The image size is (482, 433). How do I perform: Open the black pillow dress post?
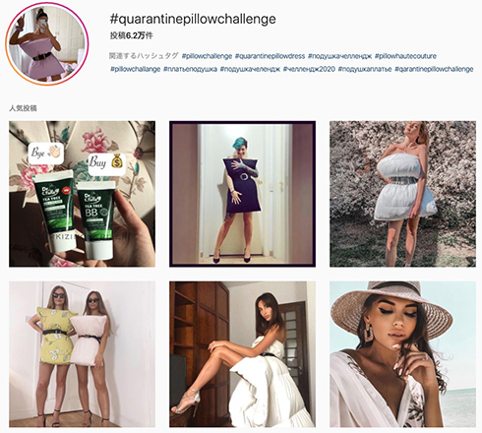coord(242,194)
